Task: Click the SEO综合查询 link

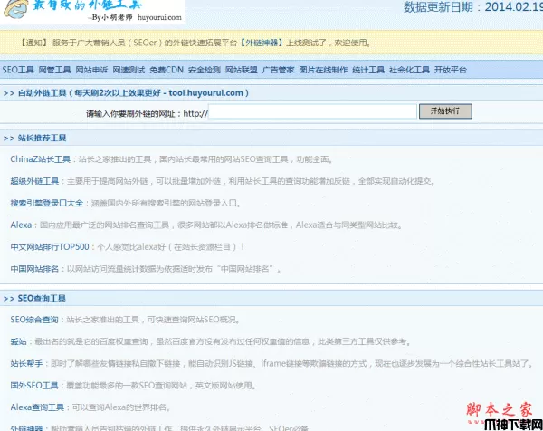Action: [33, 320]
